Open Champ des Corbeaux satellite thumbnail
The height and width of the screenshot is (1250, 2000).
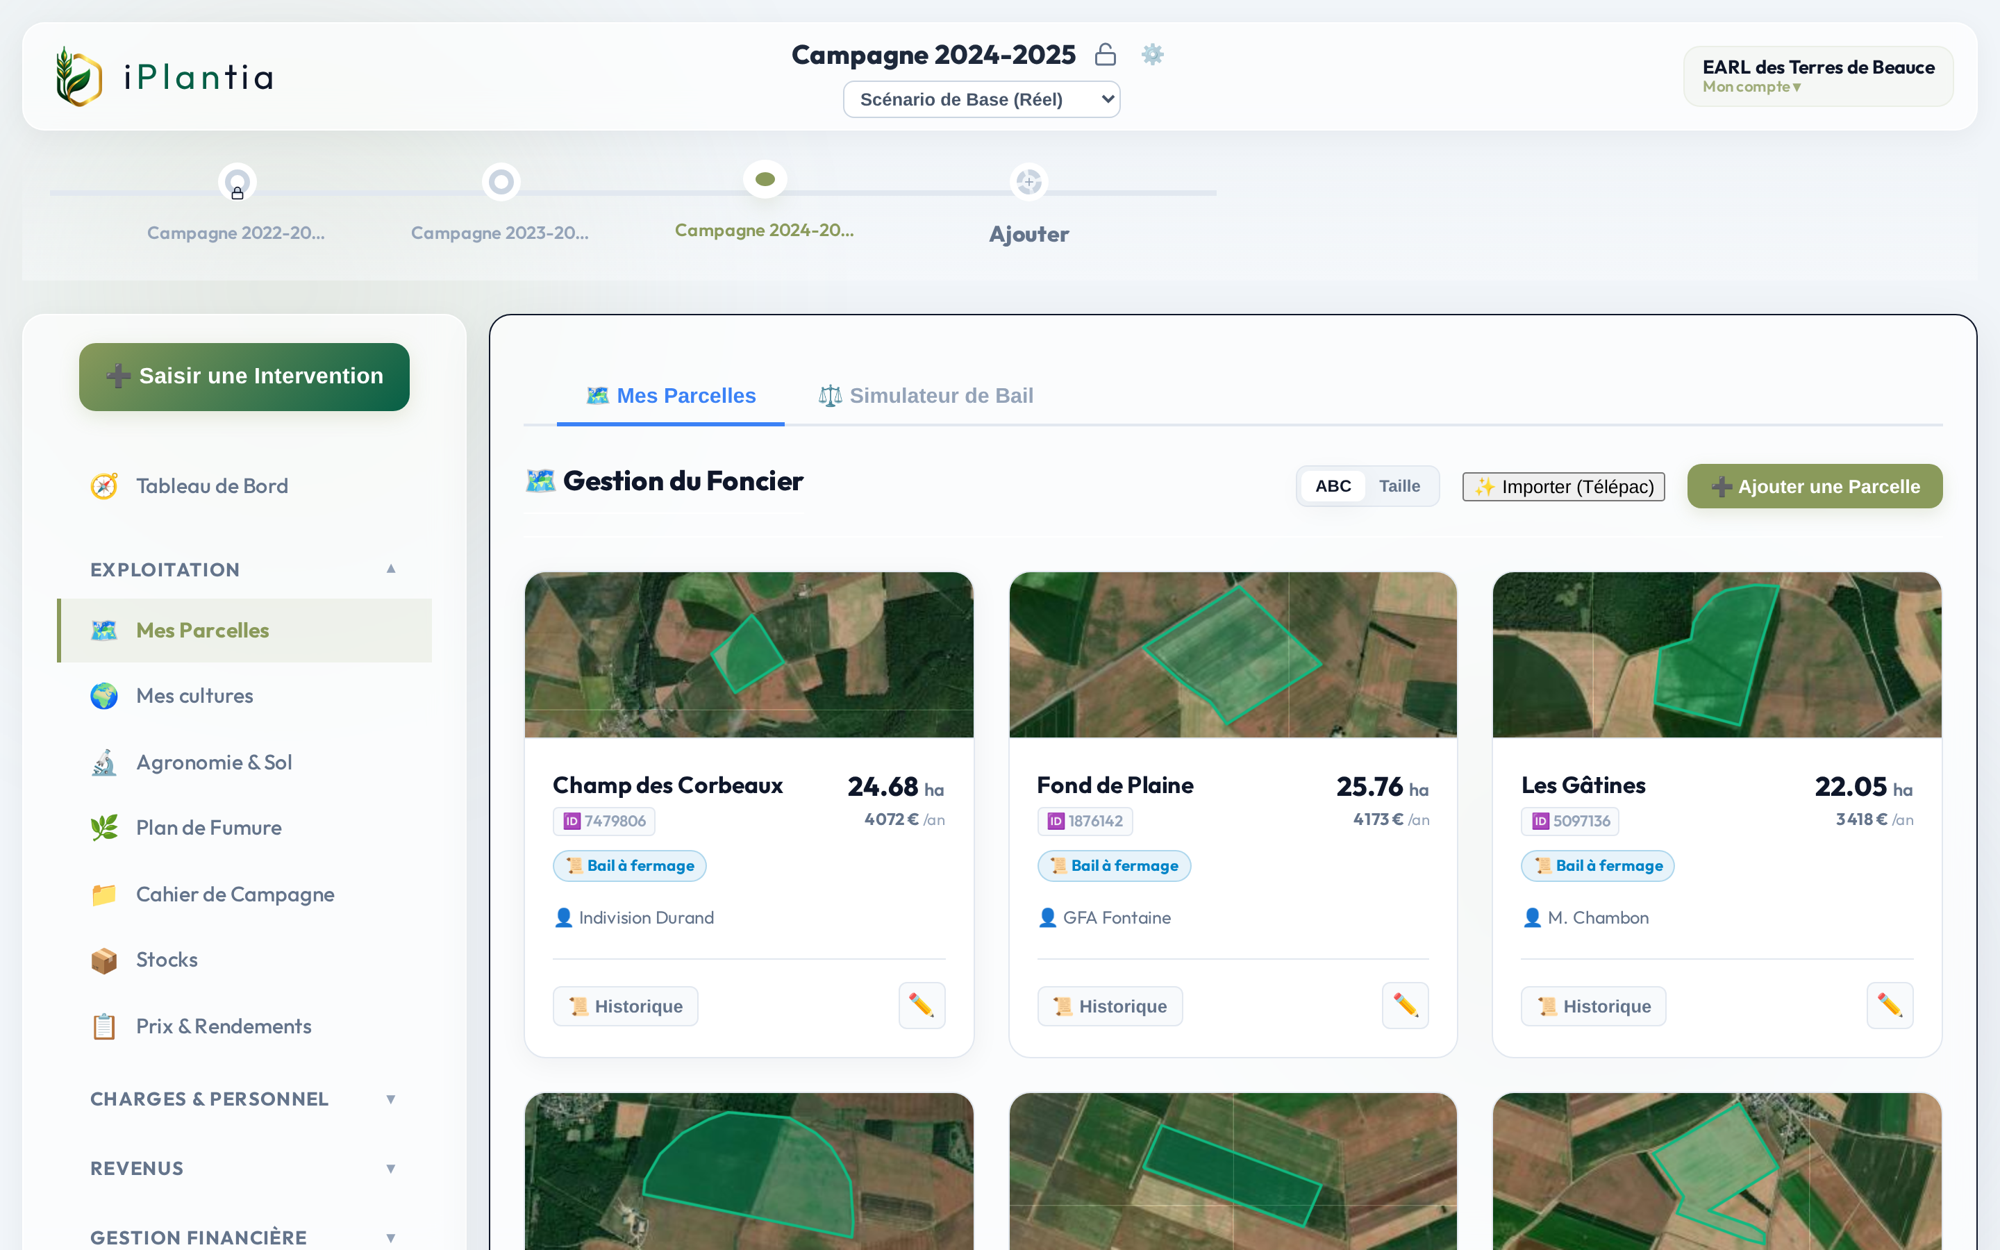coord(749,655)
